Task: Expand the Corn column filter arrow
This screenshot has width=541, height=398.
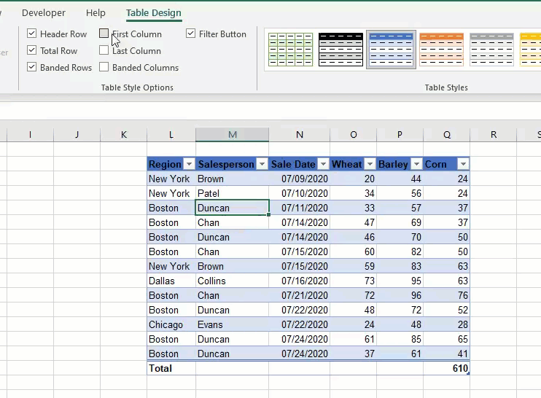Action: [462, 165]
